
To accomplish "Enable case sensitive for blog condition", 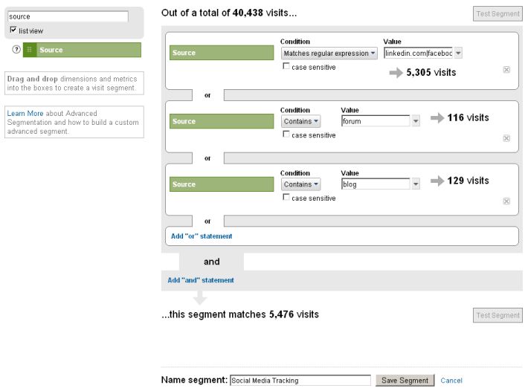I will pos(286,197).
